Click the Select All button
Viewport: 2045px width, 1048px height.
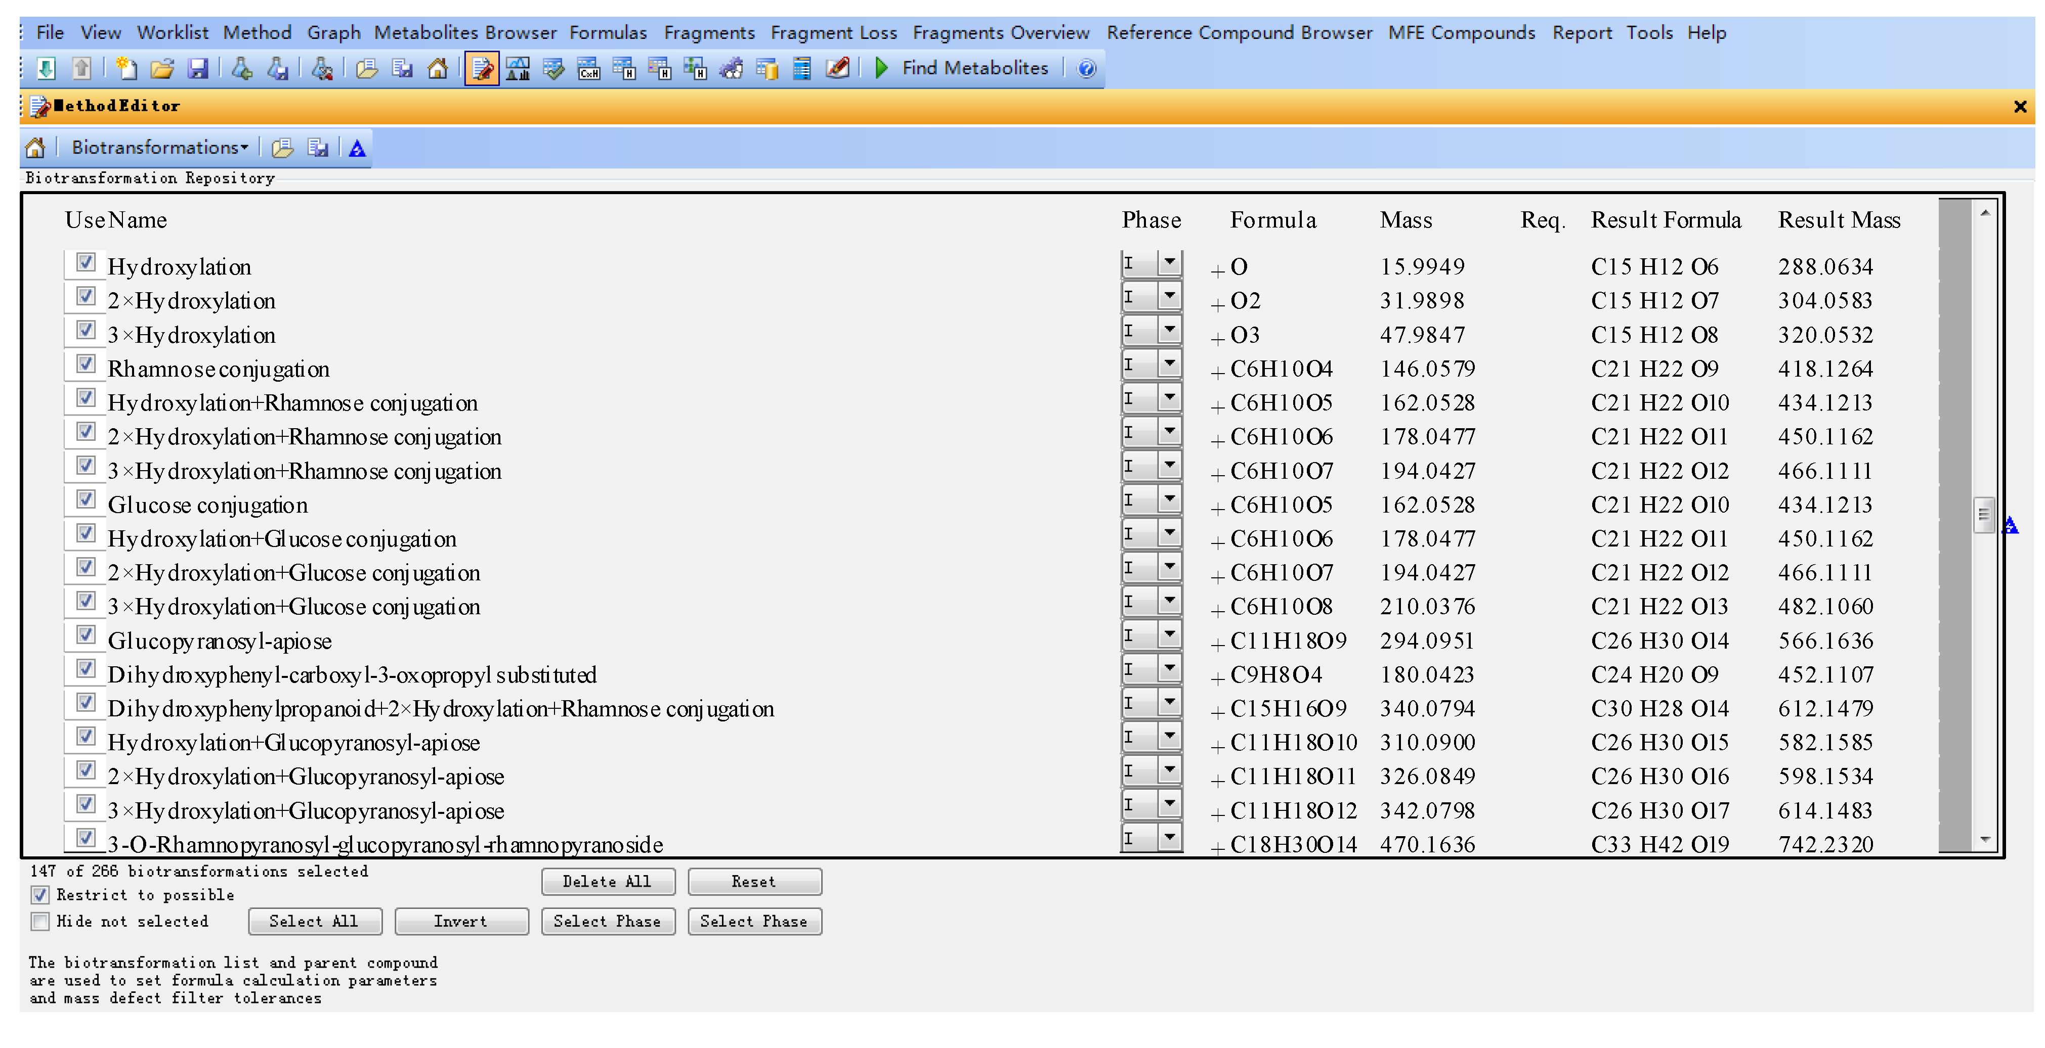click(314, 921)
